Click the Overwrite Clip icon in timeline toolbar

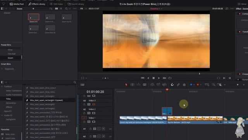coord(158,85)
